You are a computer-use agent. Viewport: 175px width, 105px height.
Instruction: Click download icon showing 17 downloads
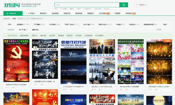35,84
